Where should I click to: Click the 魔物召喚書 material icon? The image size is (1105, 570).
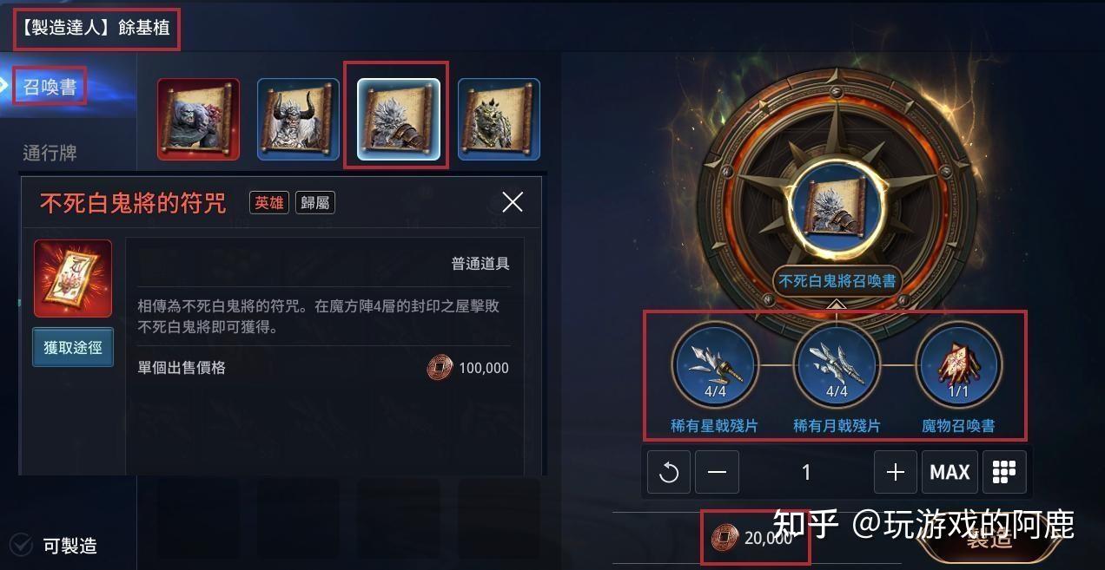click(x=959, y=364)
